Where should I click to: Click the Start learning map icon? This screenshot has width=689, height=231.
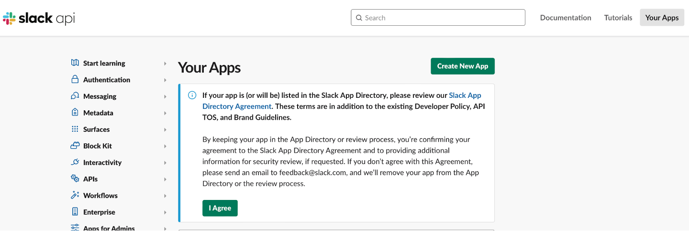(x=75, y=63)
